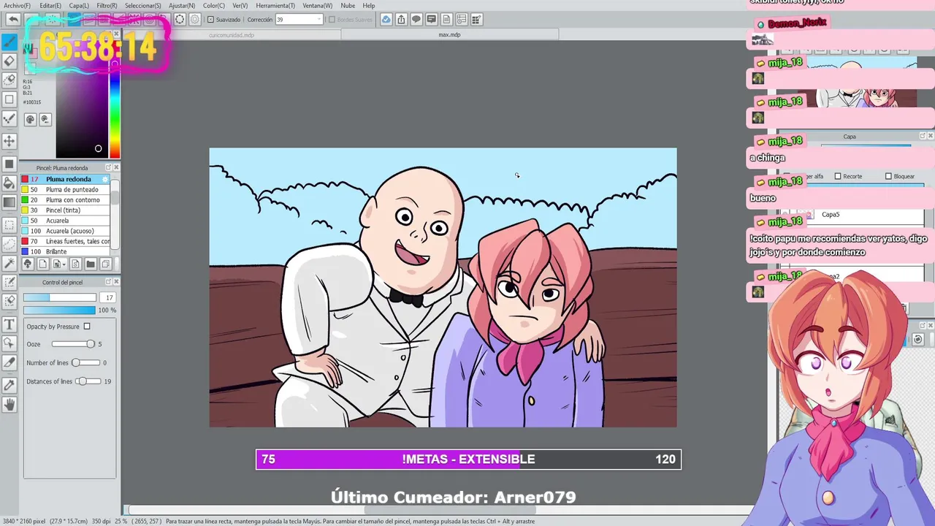Select the Brillante brush
This screenshot has width=935, height=526.
click(x=66, y=251)
